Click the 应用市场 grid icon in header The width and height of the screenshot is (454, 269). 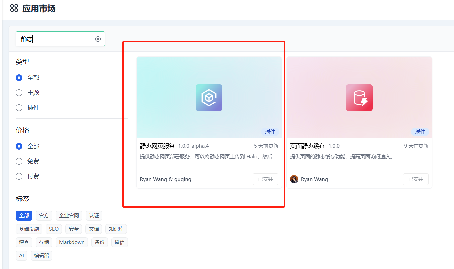[x=14, y=8]
